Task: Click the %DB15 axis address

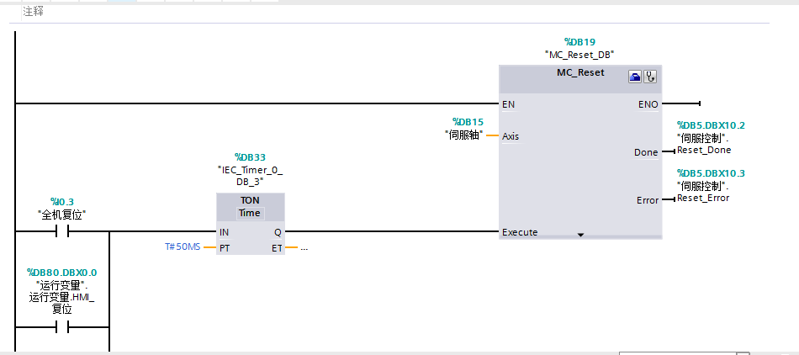Action: click(x=468, y=122)
